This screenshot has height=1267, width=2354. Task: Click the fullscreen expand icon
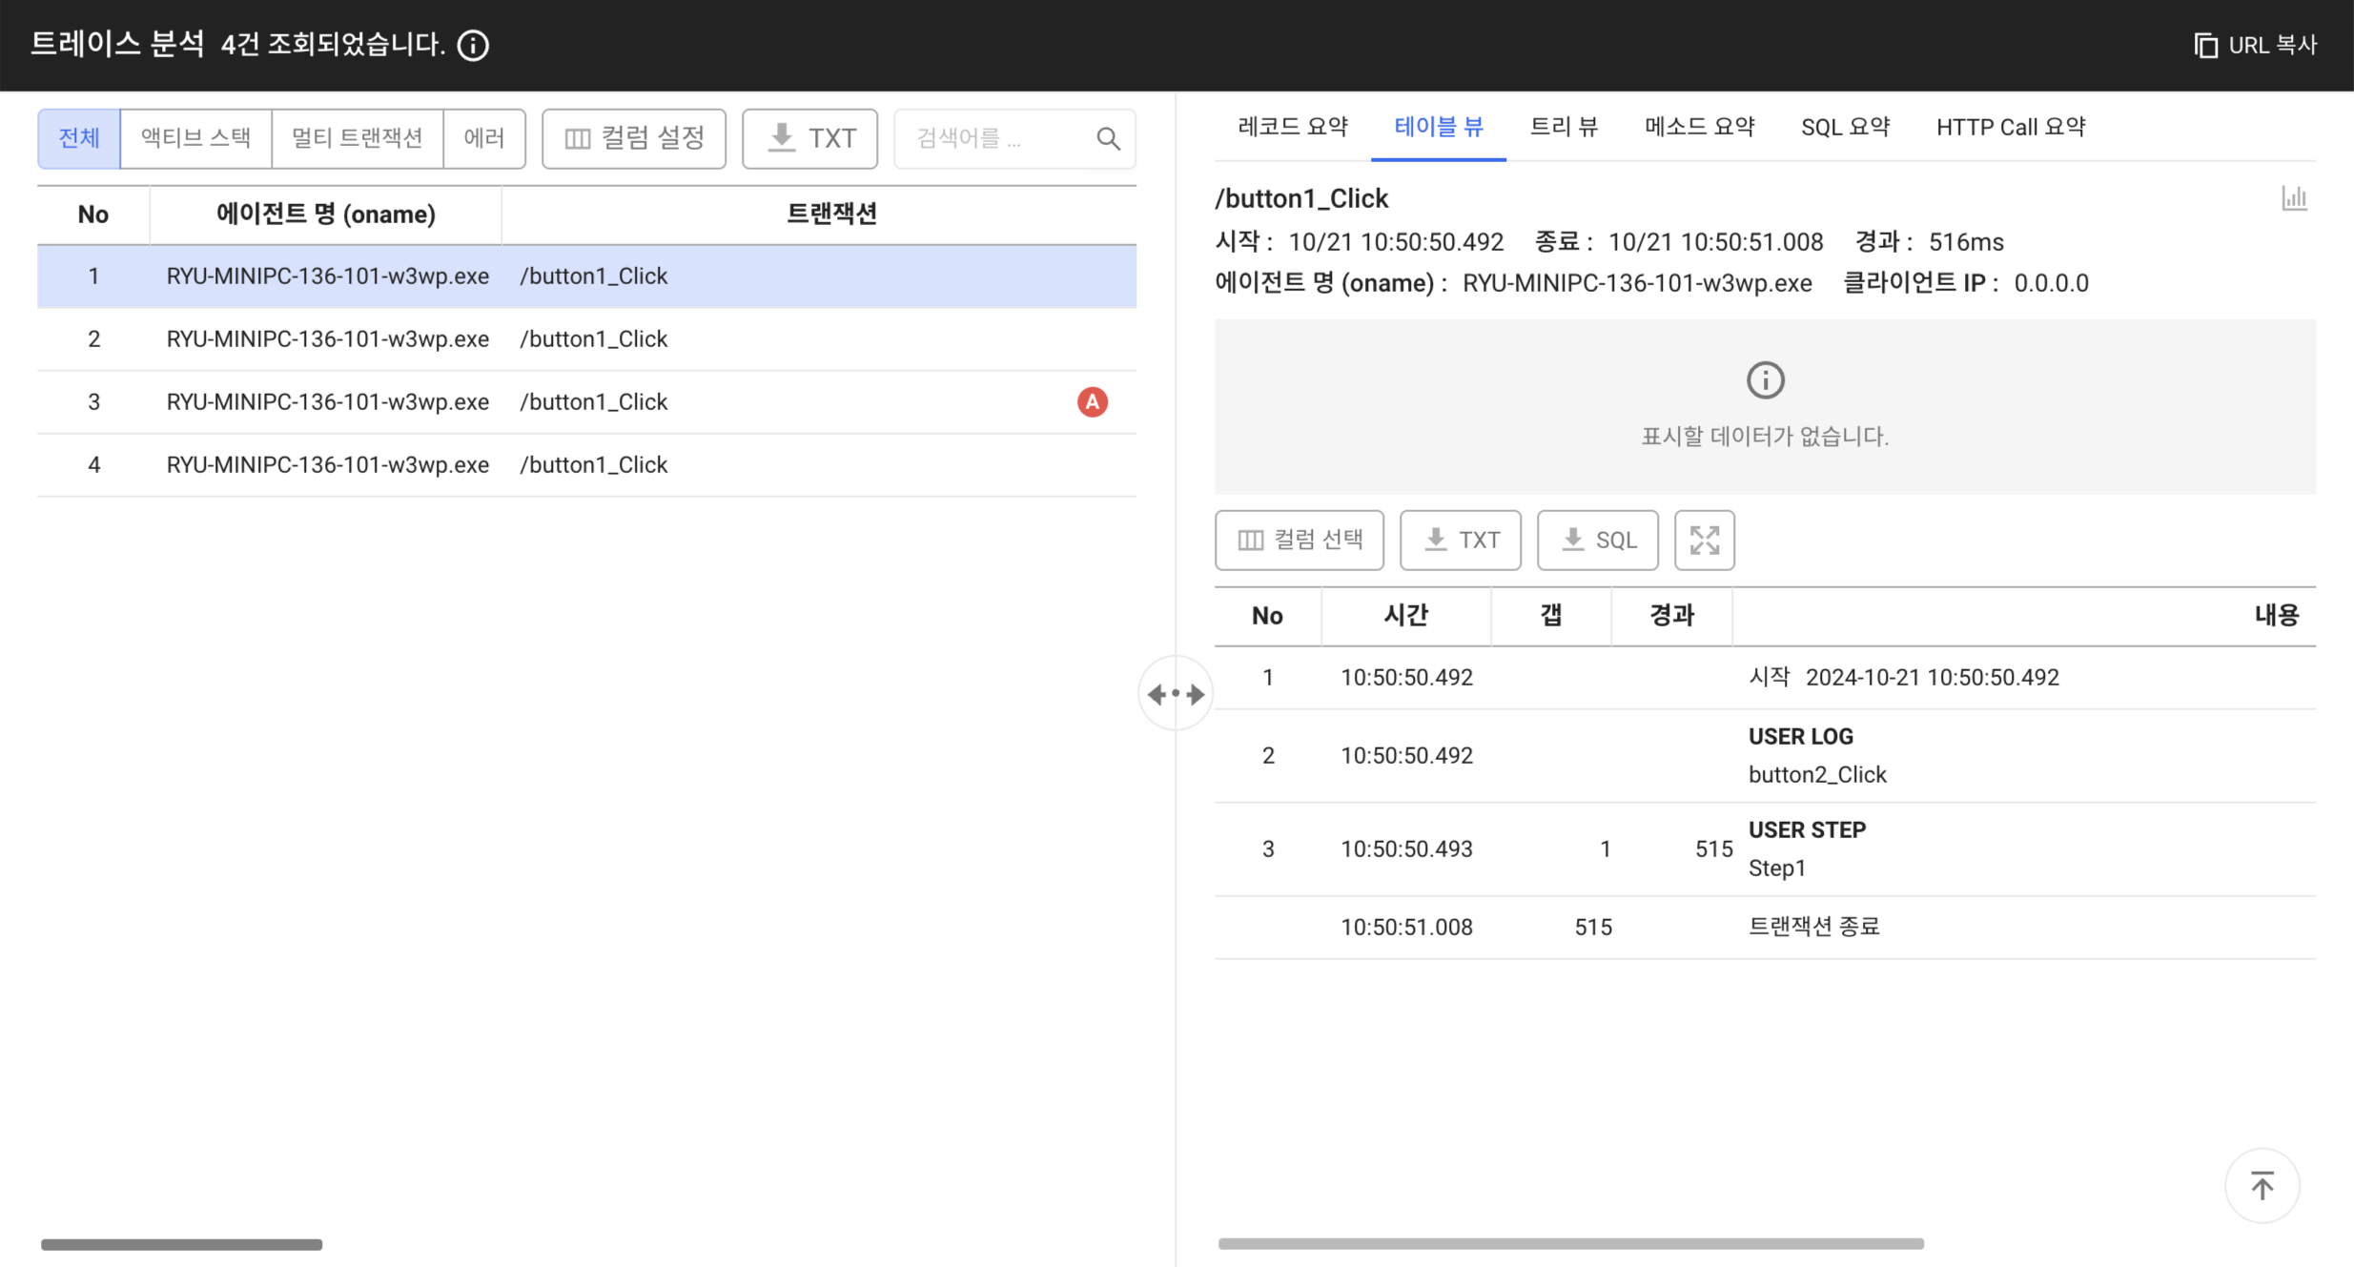tap(1704, 541)
